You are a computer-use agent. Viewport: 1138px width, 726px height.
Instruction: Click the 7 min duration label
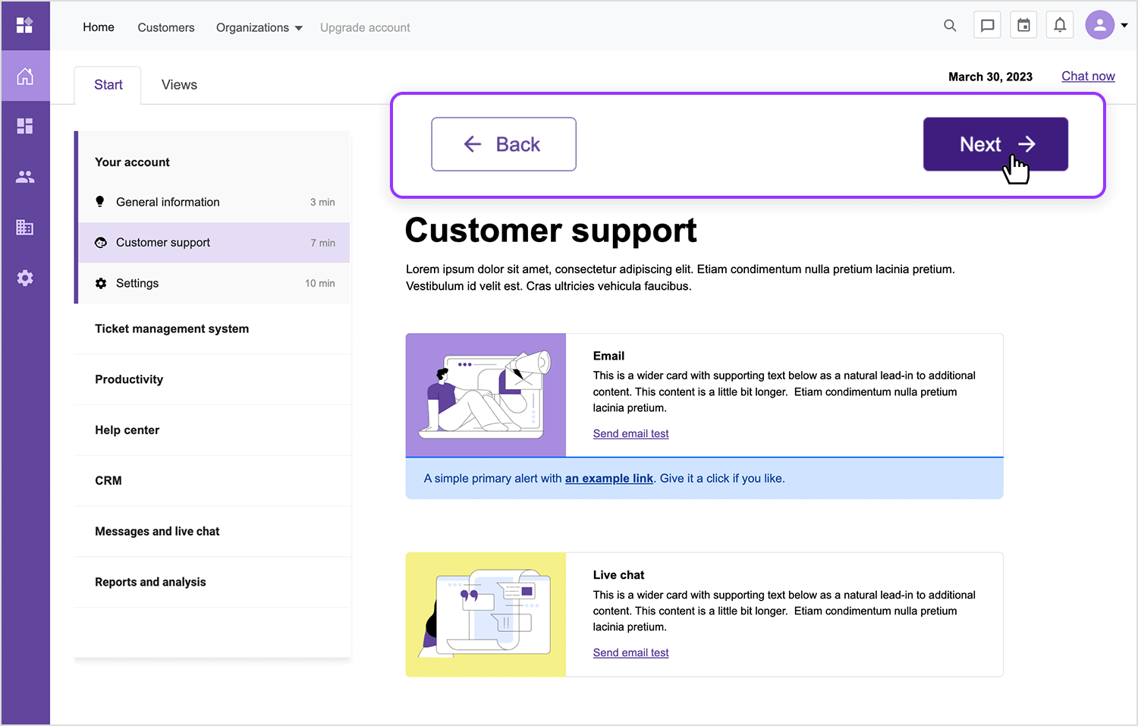pos(322,244)
